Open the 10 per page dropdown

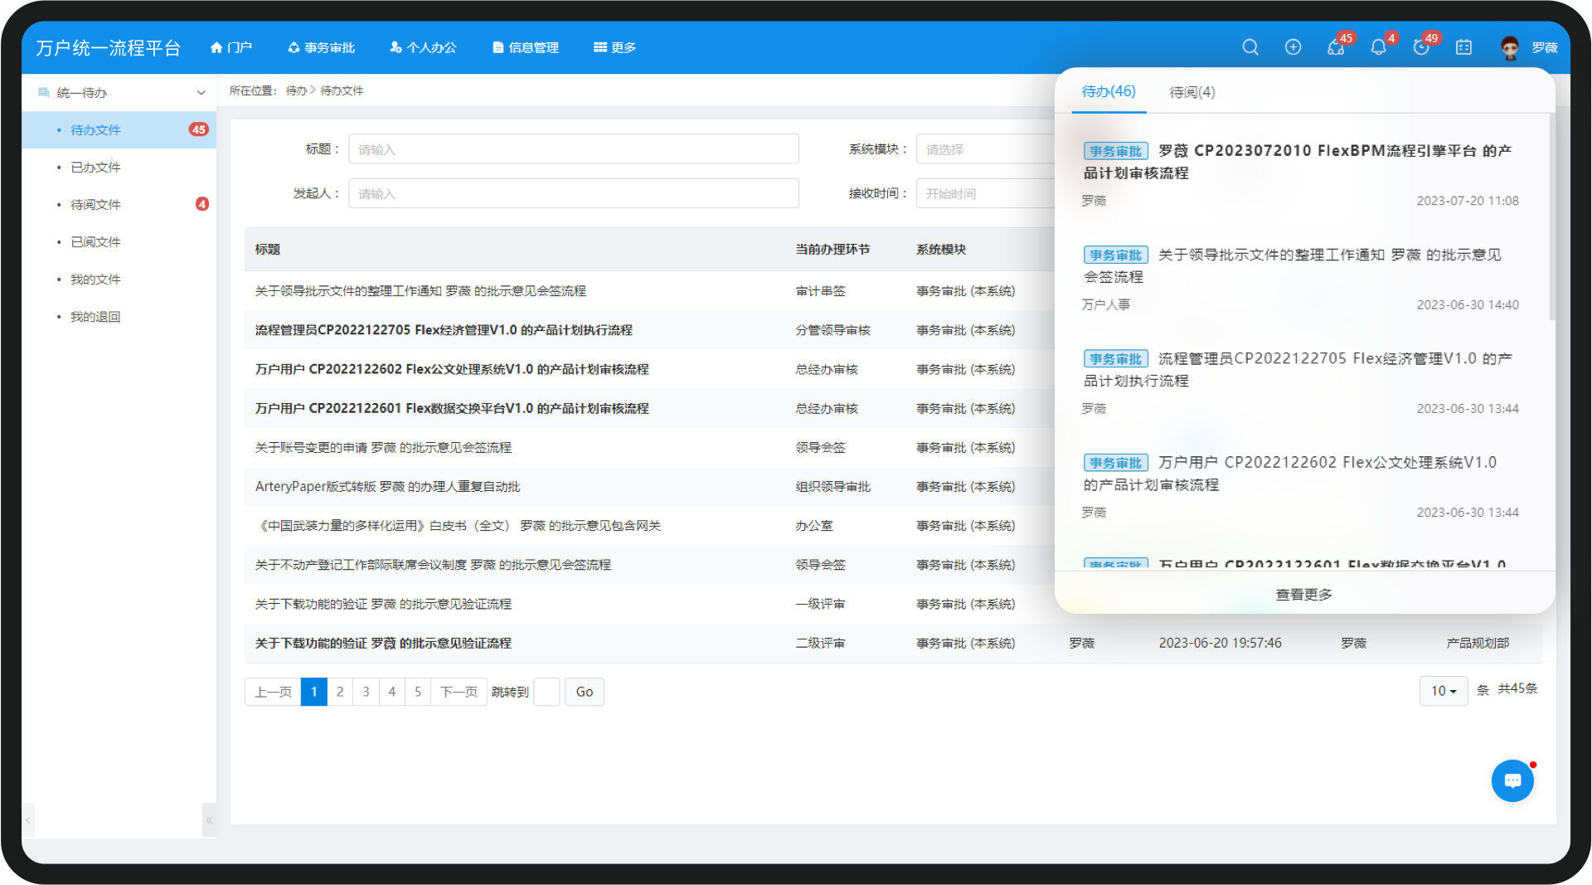(1444, 691)
